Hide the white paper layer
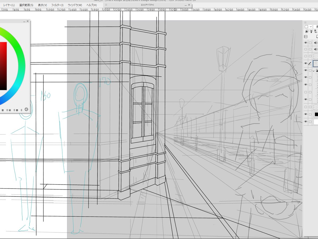This screenshot has width=318, height=239. pyautogui.click(x=306, y=122)
